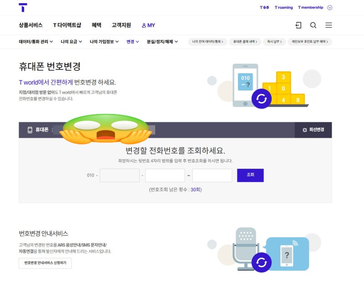Viewport: 364px width, 302px height.
Task: Open the T roaming link
Action: coord(283,7)
